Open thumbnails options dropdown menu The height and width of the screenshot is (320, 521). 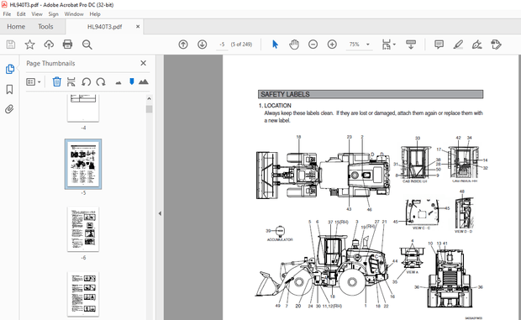(34, 81)
